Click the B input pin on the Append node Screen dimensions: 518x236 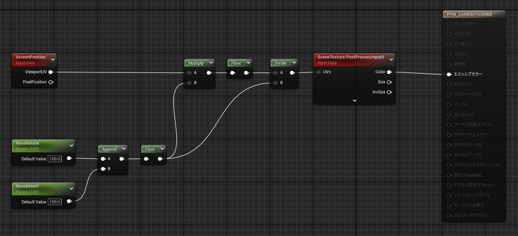pyautogui.click(x=103, y=169)
